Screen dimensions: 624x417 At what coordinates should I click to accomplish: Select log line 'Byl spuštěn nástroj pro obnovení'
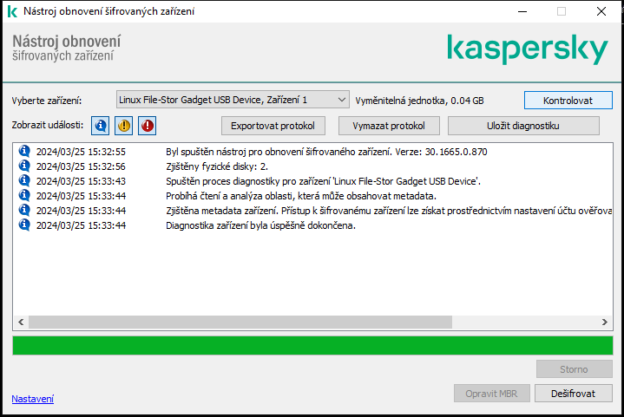click(326, 152)
